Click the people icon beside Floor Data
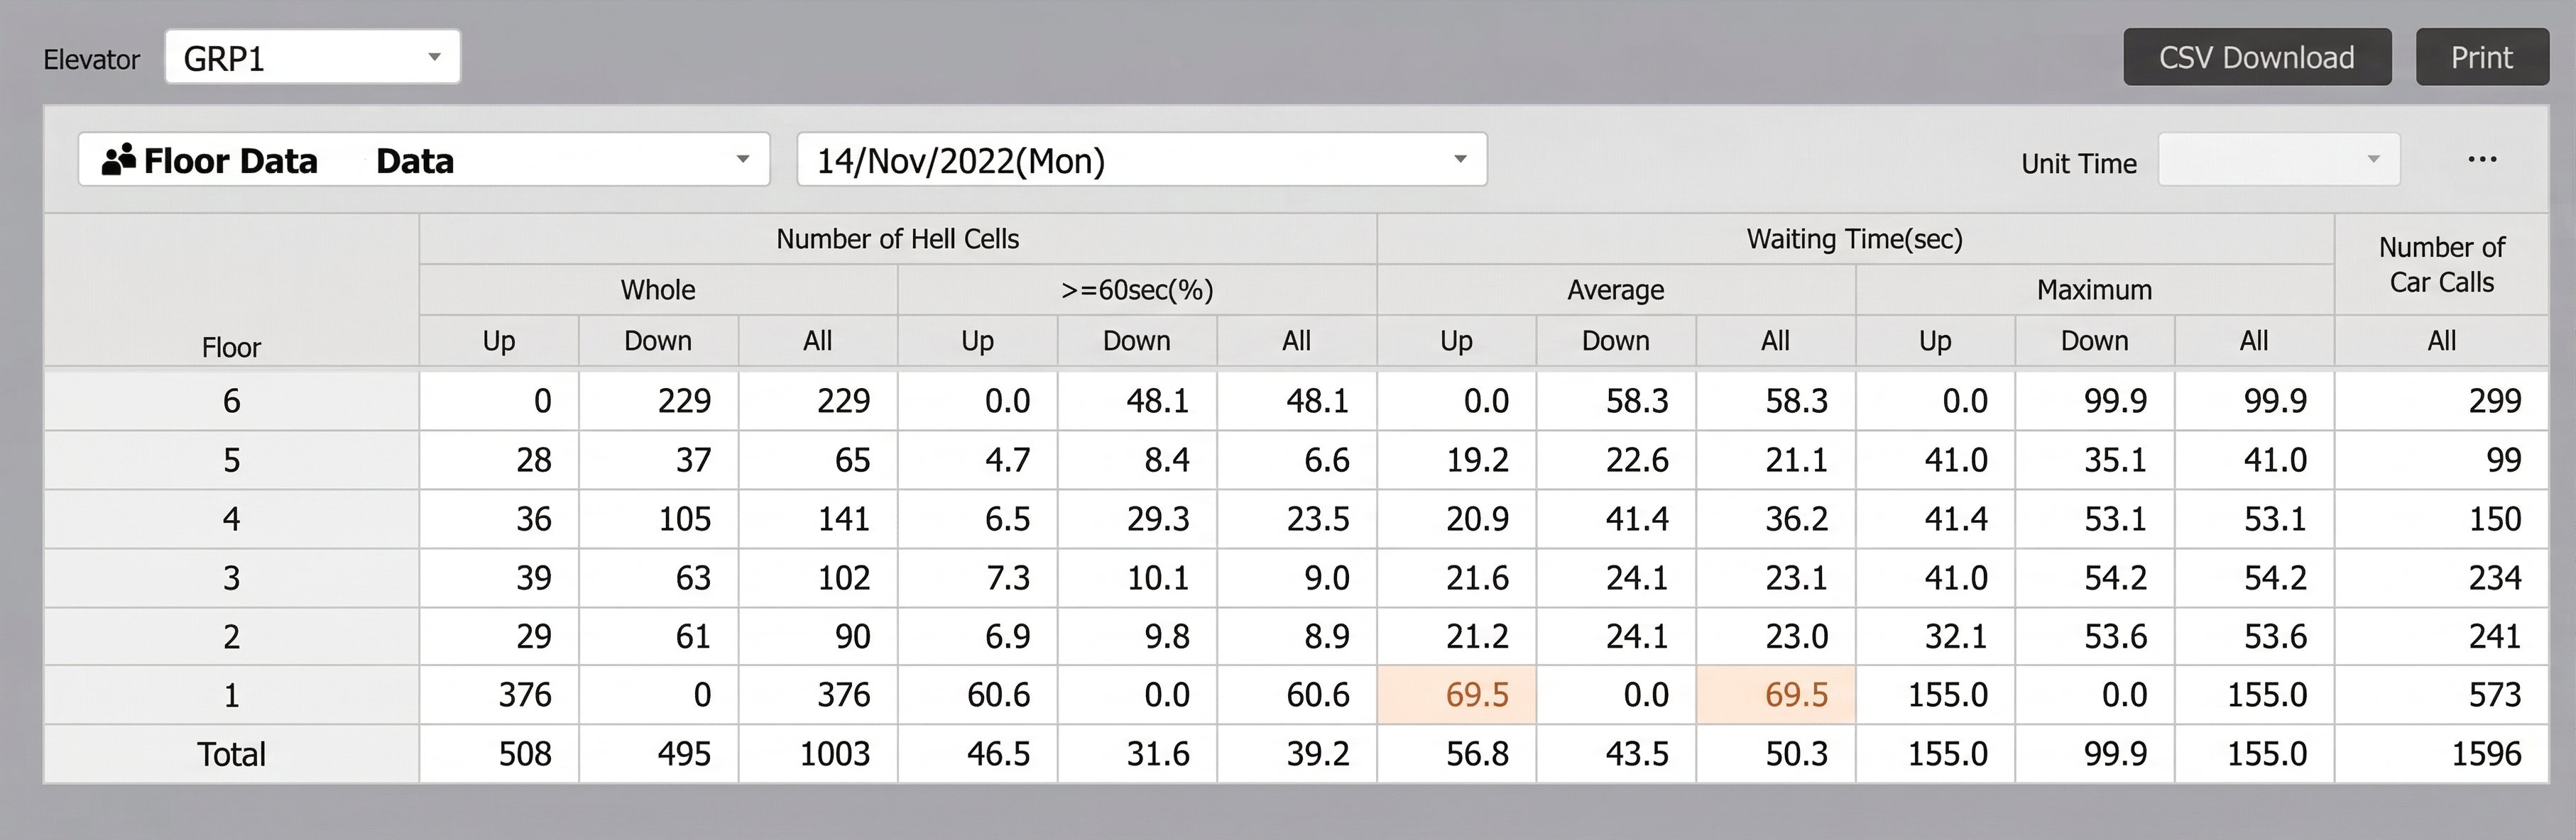Viewport: 2576px width, 840px height. tap(118, 160)
